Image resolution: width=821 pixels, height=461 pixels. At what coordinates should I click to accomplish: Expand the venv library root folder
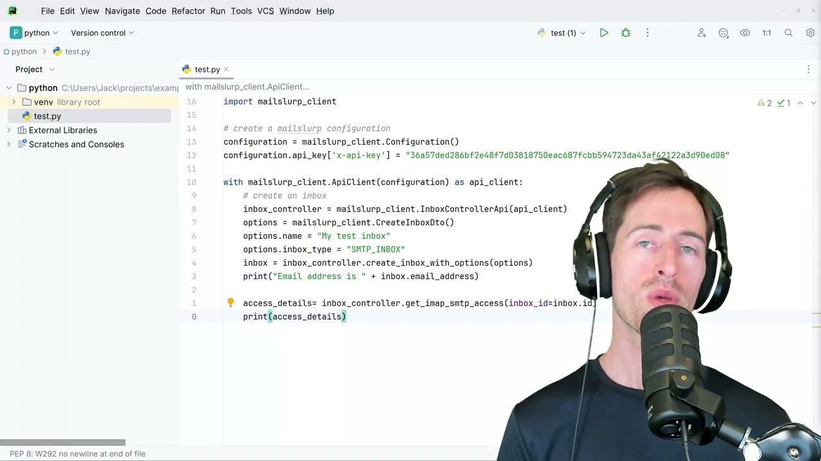(13, 102)
